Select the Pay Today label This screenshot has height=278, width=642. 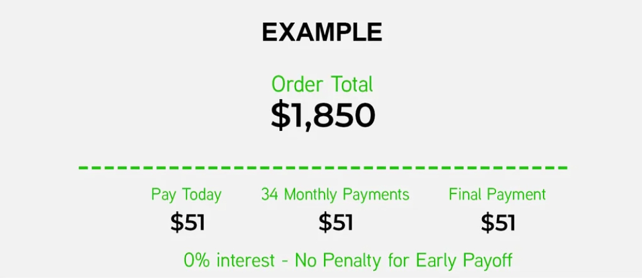186,195
